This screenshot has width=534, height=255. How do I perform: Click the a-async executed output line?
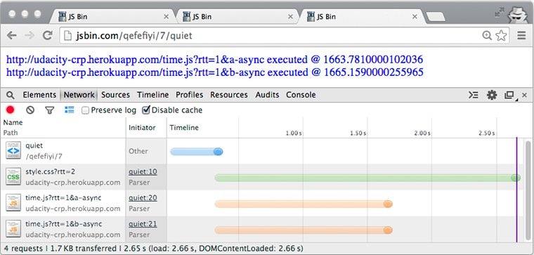point(214,60)
